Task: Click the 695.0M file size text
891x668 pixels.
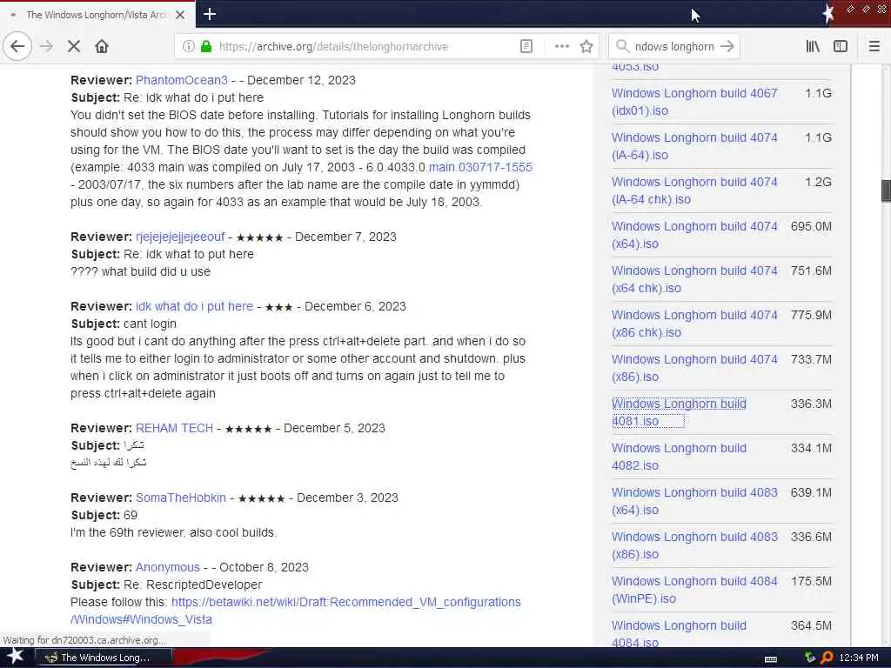Action: tap(811, 226)
